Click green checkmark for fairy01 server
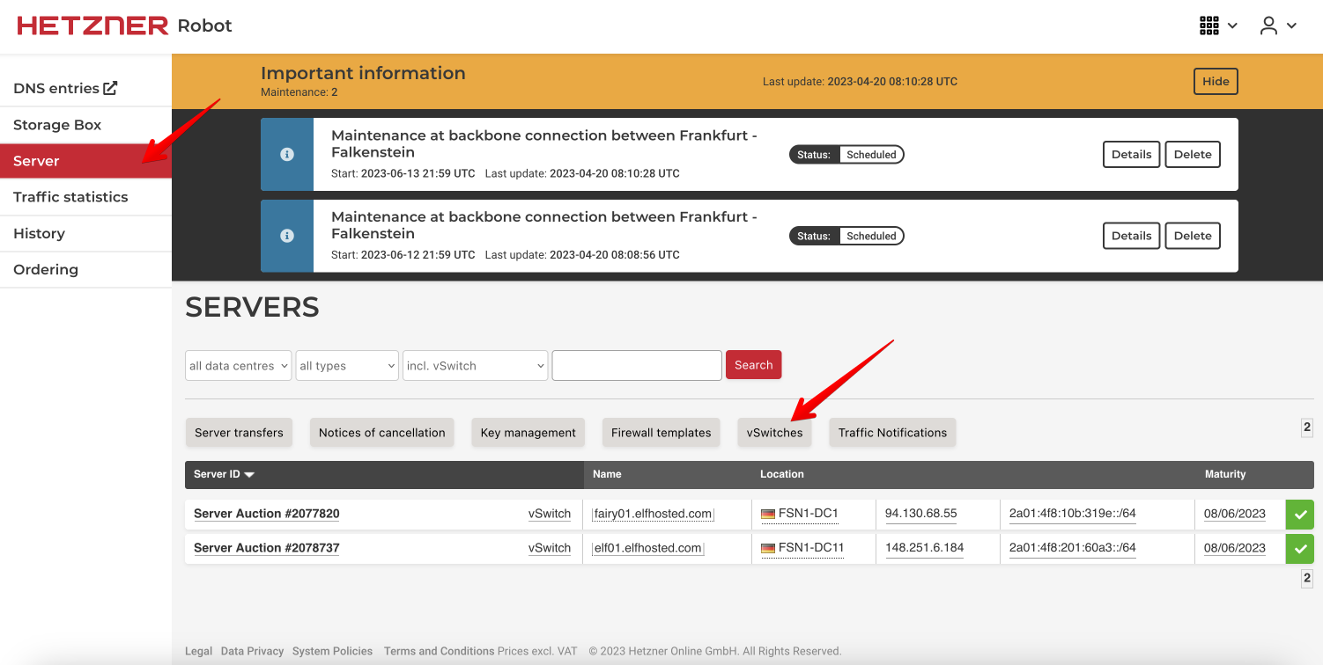Viewport: 1323px width, 665px height. [x=1299, y=515]
